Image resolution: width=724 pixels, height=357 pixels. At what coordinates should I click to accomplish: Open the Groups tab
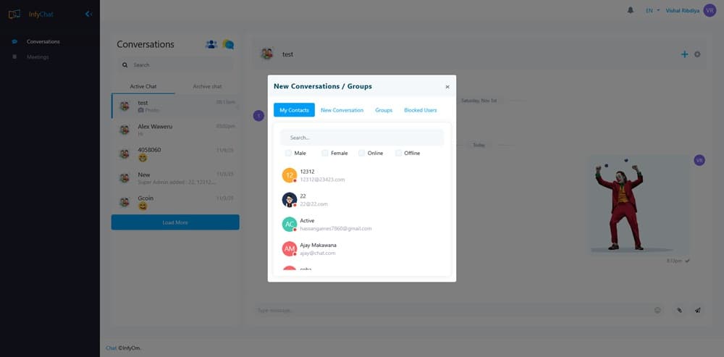[x=384, y=110]
